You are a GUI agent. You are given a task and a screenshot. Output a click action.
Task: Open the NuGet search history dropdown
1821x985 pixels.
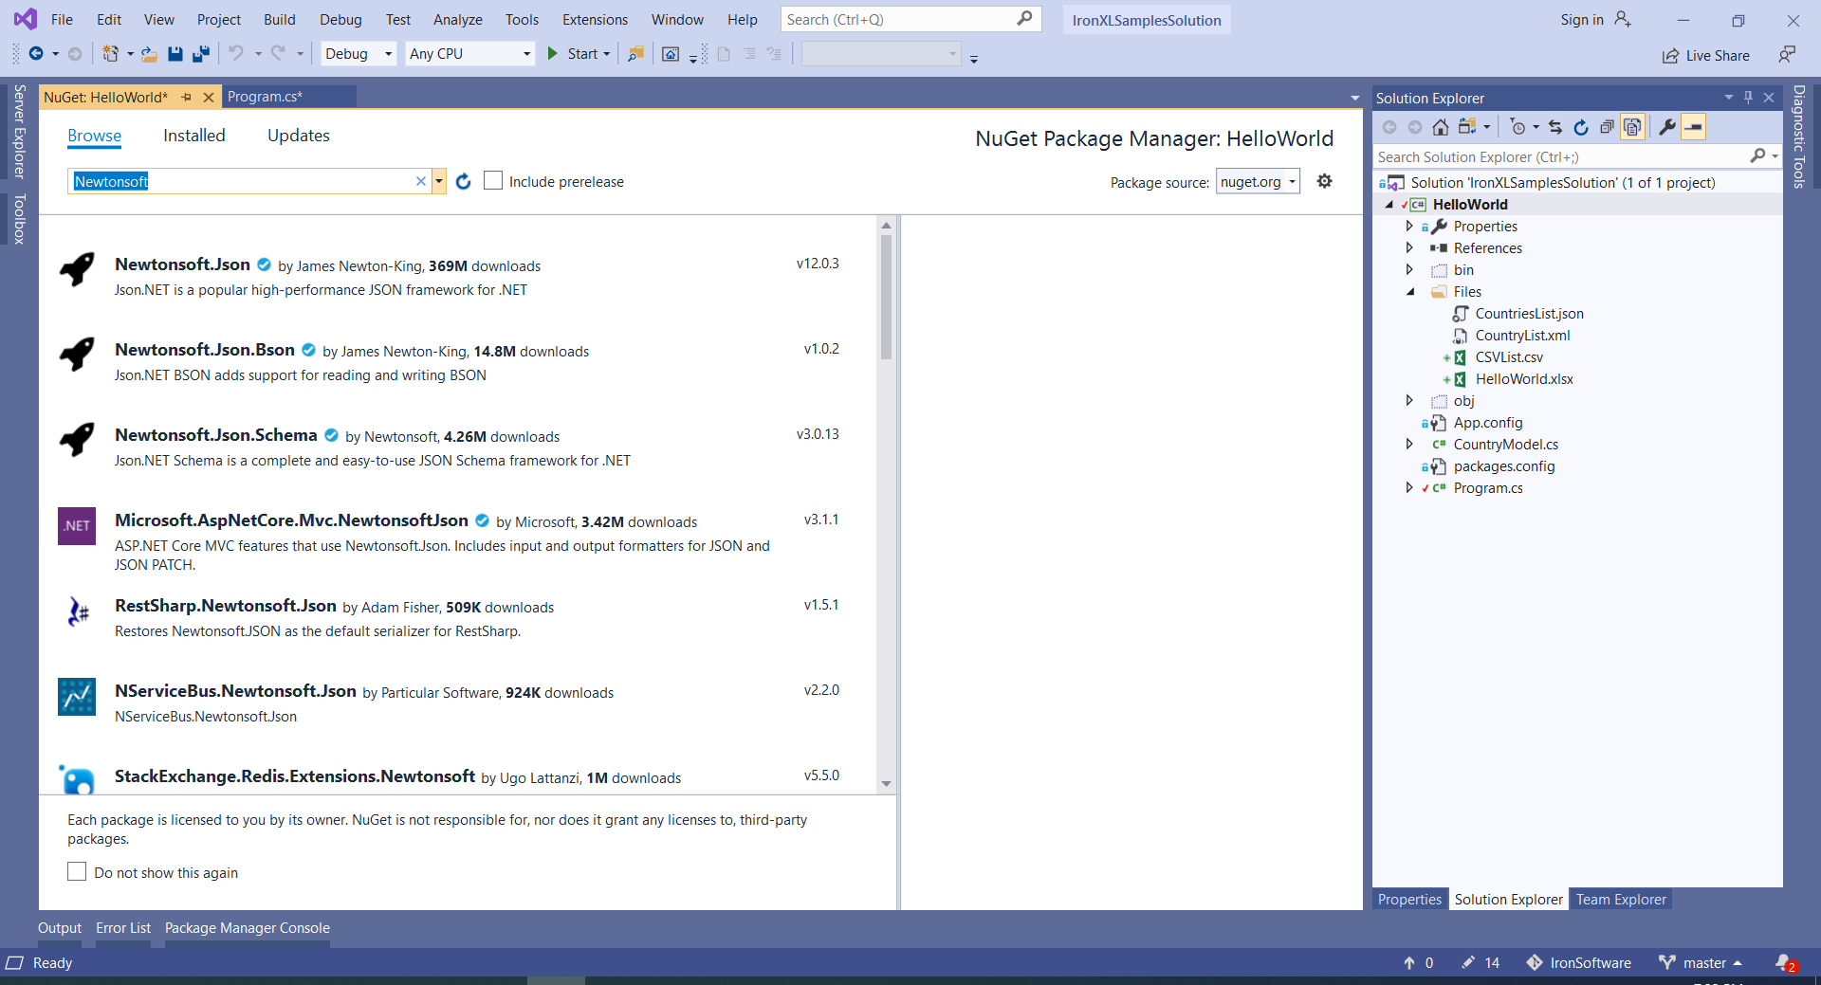point(438,181)
